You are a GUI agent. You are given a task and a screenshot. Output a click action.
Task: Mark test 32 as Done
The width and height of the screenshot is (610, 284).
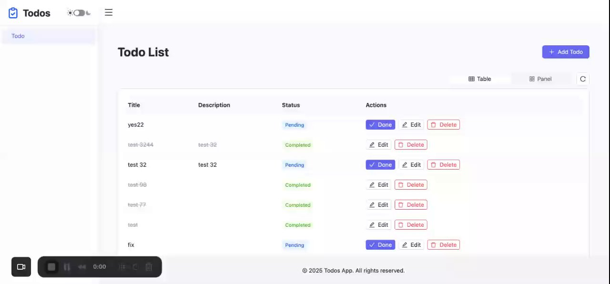pyautogui.click(x=380, y=165)
